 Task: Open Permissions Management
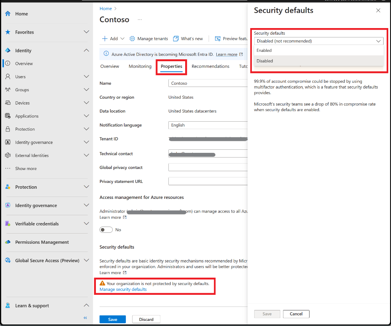[x=42, y=242]
